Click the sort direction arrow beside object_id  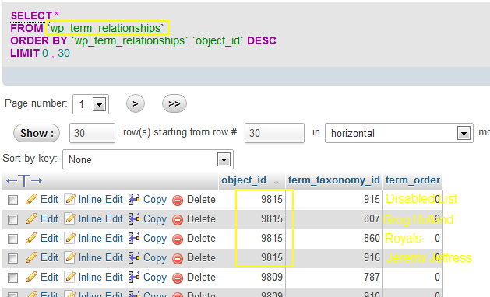[276, 182]
